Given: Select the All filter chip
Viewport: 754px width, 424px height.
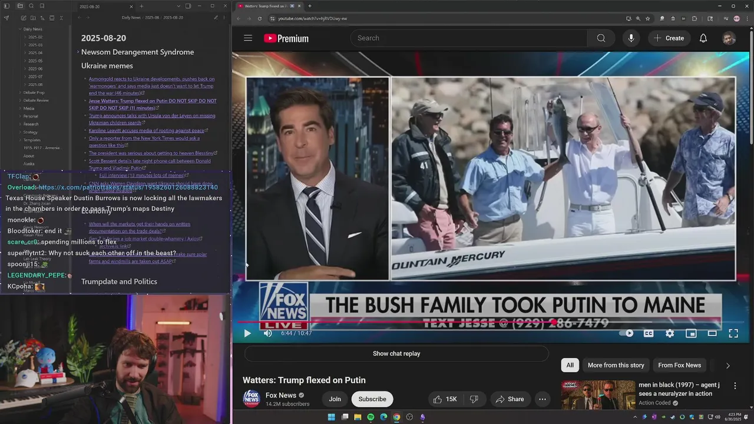Looking at the screenshot, I should point(570,365).
